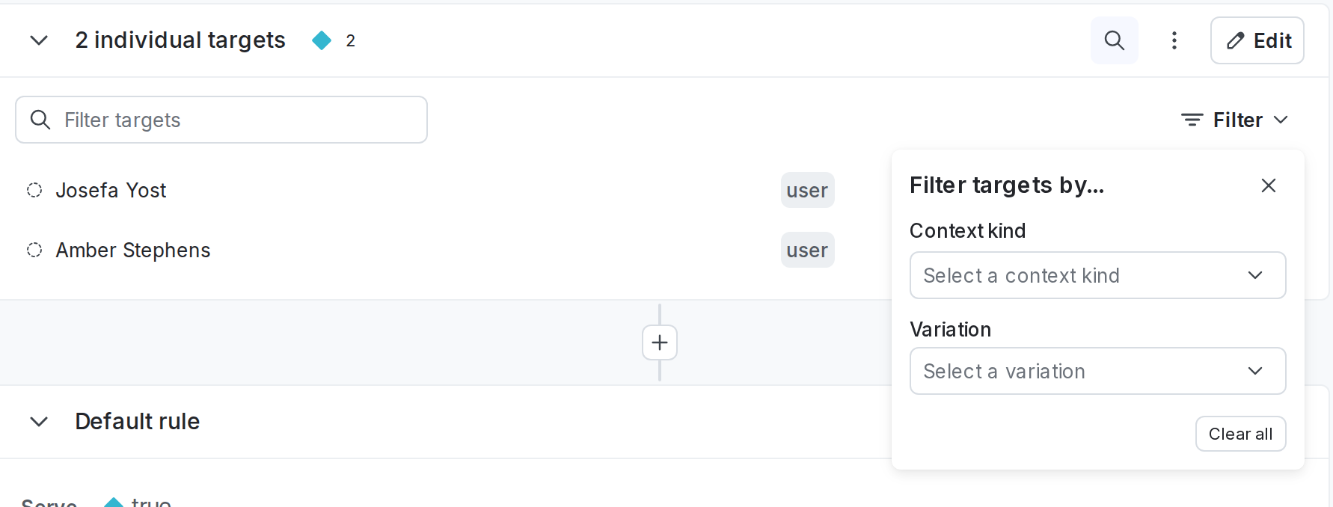Screen dimensions: 1333x507
Task: Click the plus icon to add a rule
Action: (x=659, y=342)
